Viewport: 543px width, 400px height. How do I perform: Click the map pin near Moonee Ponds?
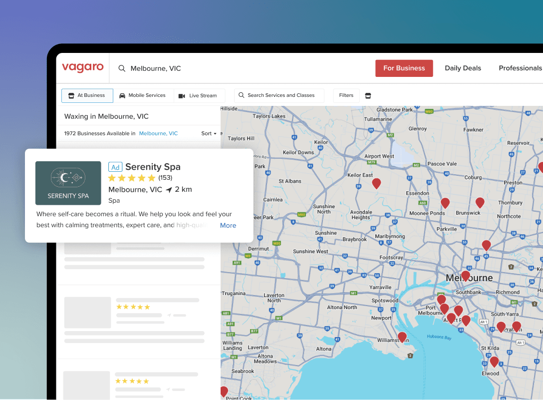click(445, 203)
